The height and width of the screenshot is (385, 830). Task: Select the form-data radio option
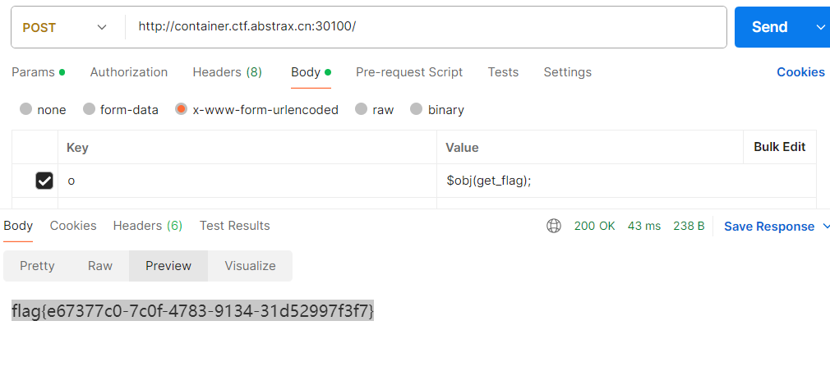[90, 109]
